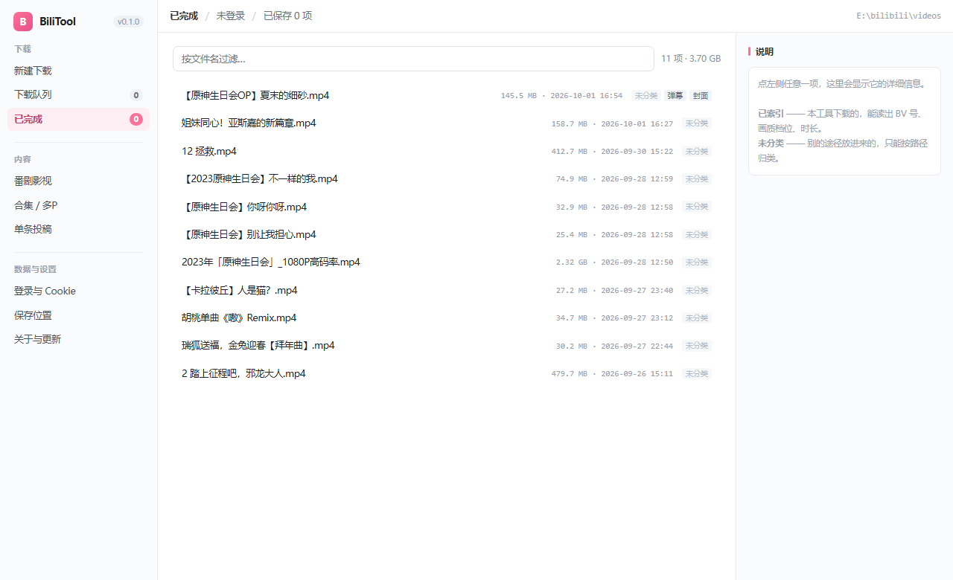
Task: Select 2023年「原神生日会」_1080P高码率.mp4 file
Action: pos(445,262)
